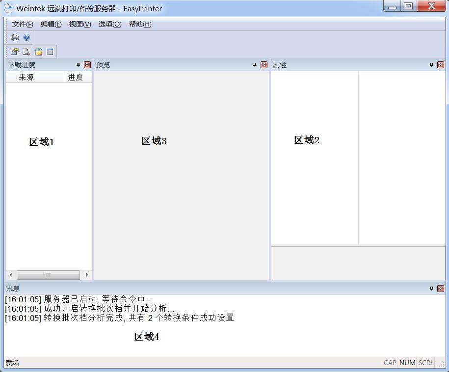Close the 讯息 panel

(x=441, y=289)
